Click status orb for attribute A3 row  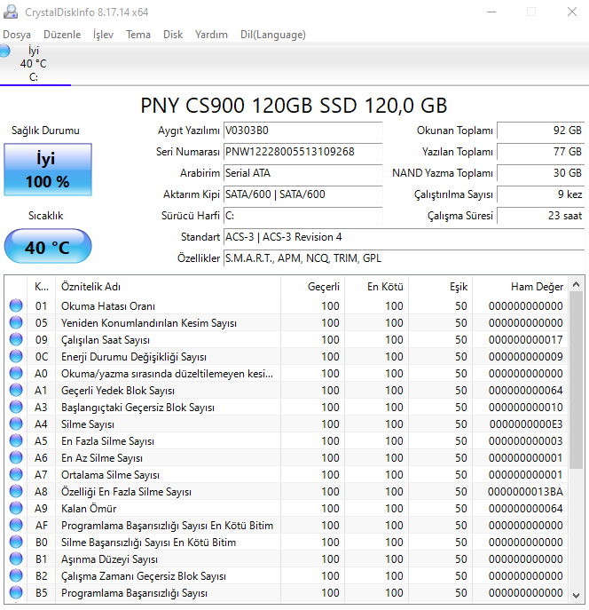[x=16, y=407]
